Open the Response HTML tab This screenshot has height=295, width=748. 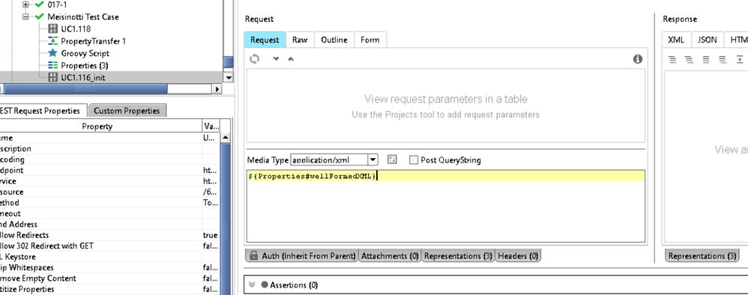click(737, 40)
